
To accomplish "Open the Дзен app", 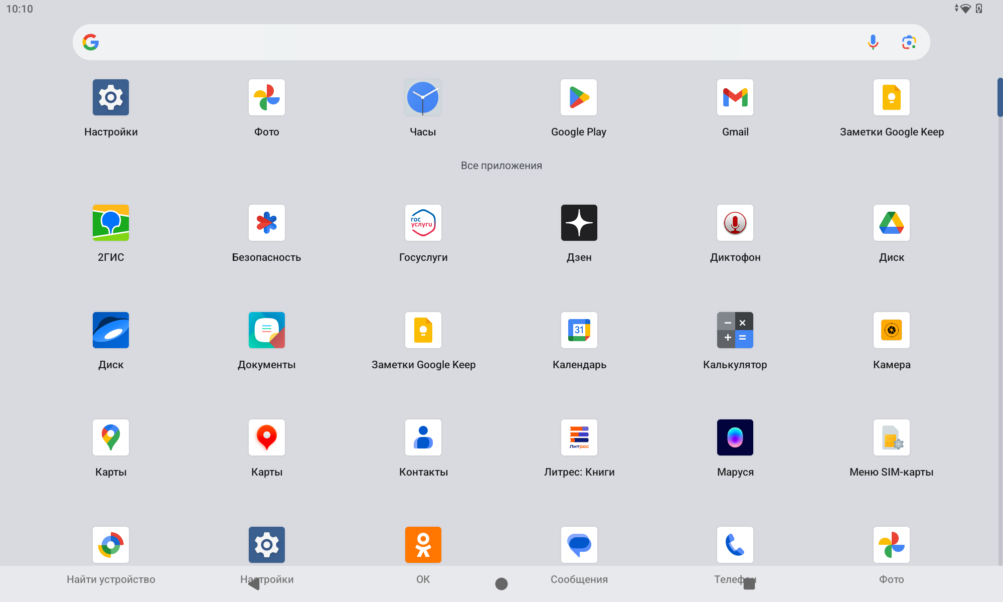I will pyautogui.click(x=579, y=223).
